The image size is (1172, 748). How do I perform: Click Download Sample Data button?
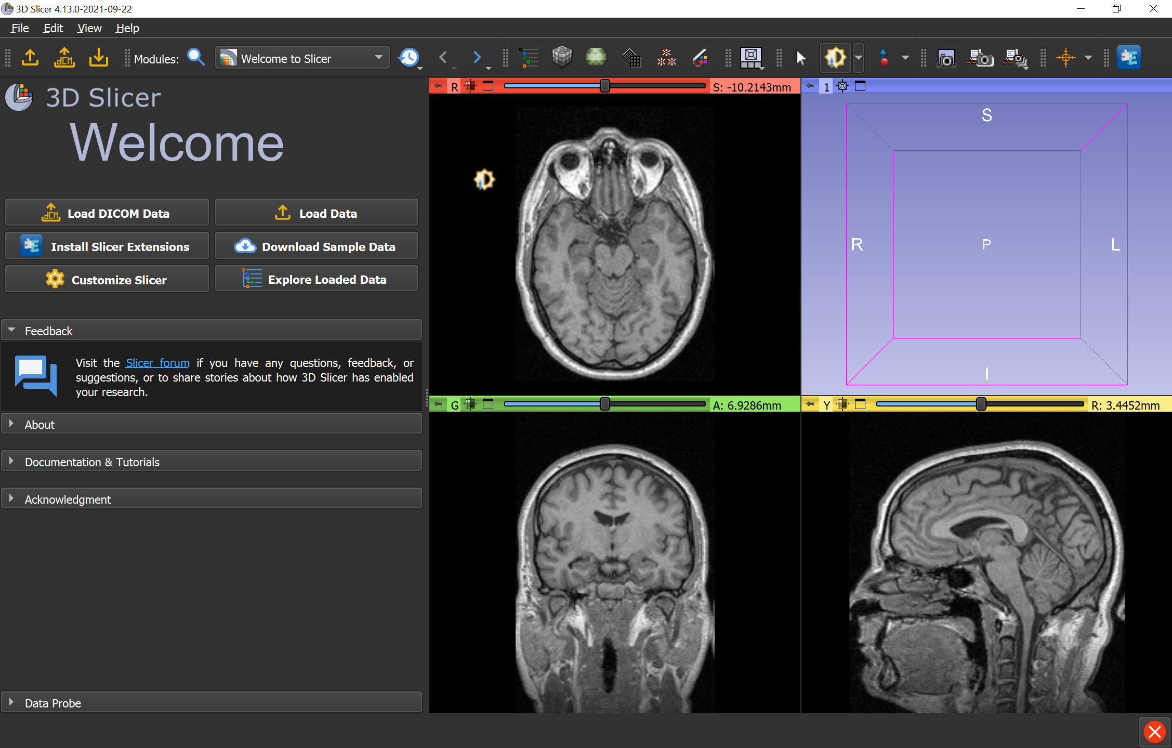point(316,246)
